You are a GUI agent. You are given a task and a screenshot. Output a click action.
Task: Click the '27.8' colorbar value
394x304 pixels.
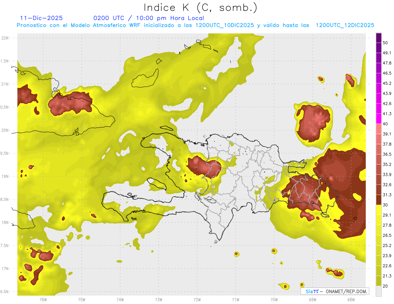387,225
